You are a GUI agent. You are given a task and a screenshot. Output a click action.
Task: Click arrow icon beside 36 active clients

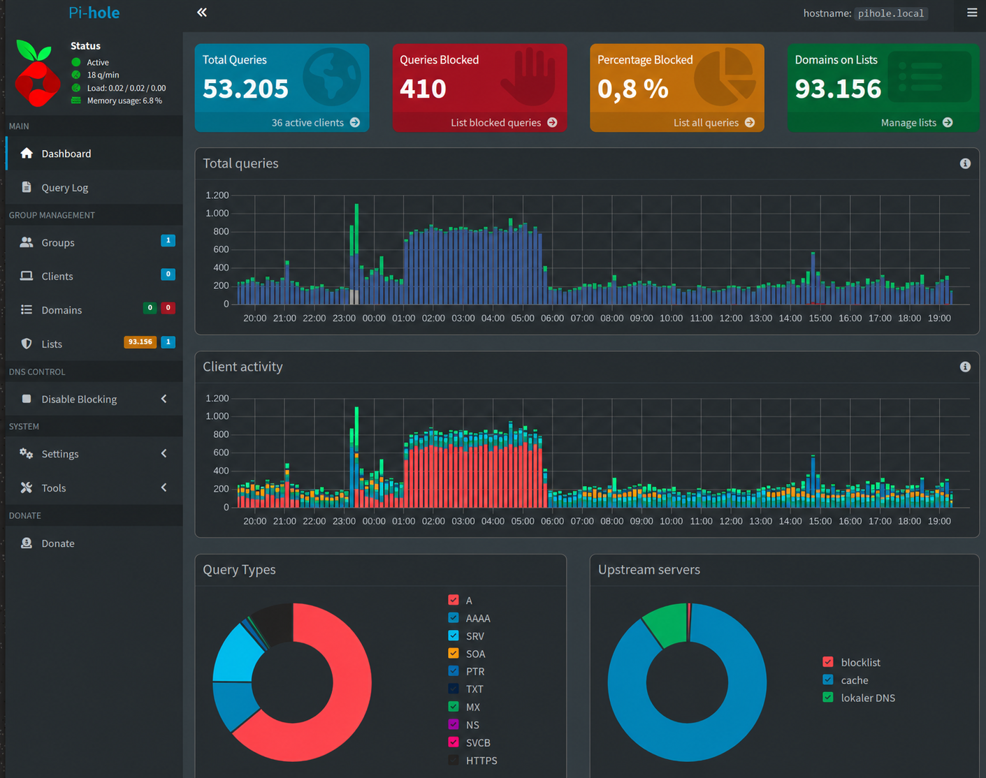coord(355,122)
